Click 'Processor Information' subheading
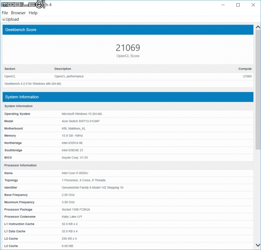The width and height of the screenshot is (261, 250). pyautogui.click(x=21, y=165)
